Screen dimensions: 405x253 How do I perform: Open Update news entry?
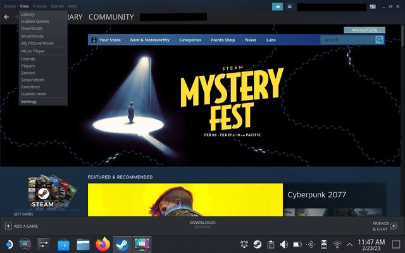(x=34, y=94)
